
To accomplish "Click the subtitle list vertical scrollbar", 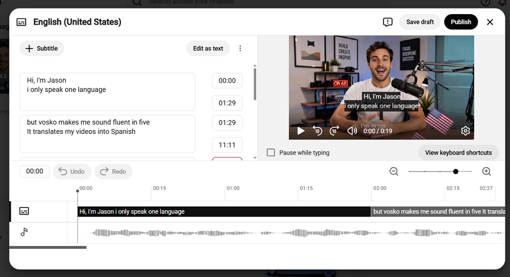I will click(254, 84).
